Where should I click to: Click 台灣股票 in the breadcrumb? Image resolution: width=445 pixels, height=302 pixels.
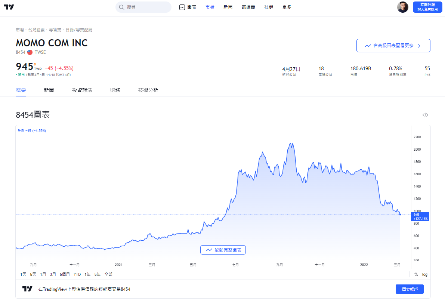[36, 30]
